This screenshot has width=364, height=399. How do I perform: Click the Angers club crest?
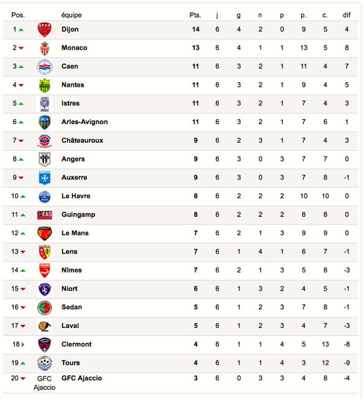point(44,160)
